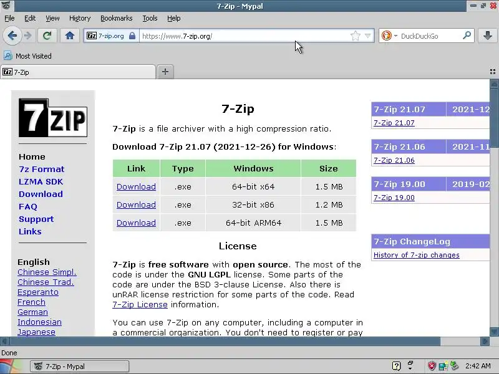Switch language to Chinese Simpl.

pyautogui.click(x=47, y=272)
